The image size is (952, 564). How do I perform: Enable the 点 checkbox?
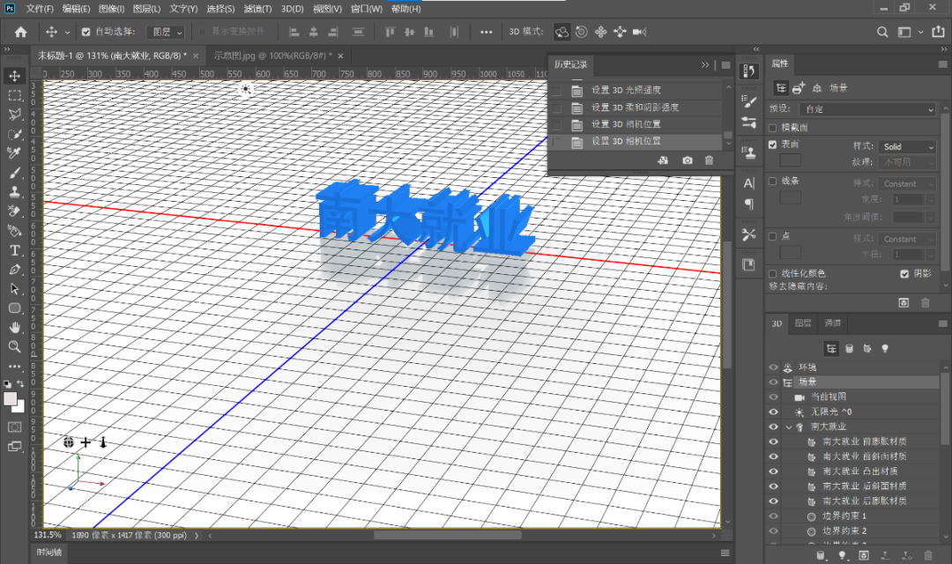[773, 236]
